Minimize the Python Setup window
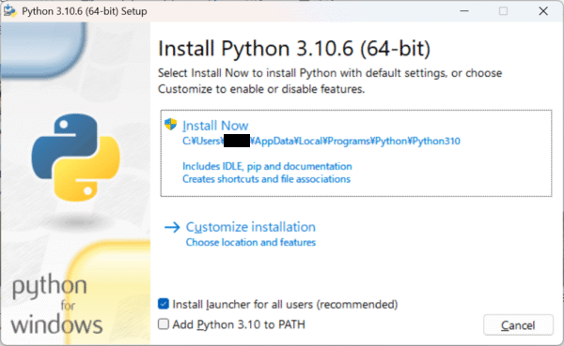The width and height of the screenshot is (564, 346). click(464, 11)
